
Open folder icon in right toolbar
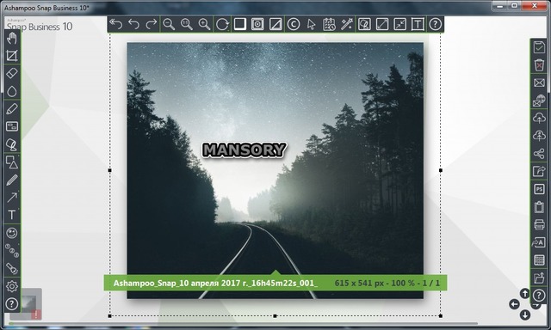tap(539, 278)
